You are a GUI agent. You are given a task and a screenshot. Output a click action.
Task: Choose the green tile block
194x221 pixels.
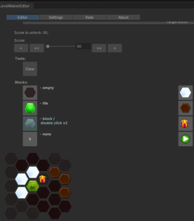click(x=30, y=108)
